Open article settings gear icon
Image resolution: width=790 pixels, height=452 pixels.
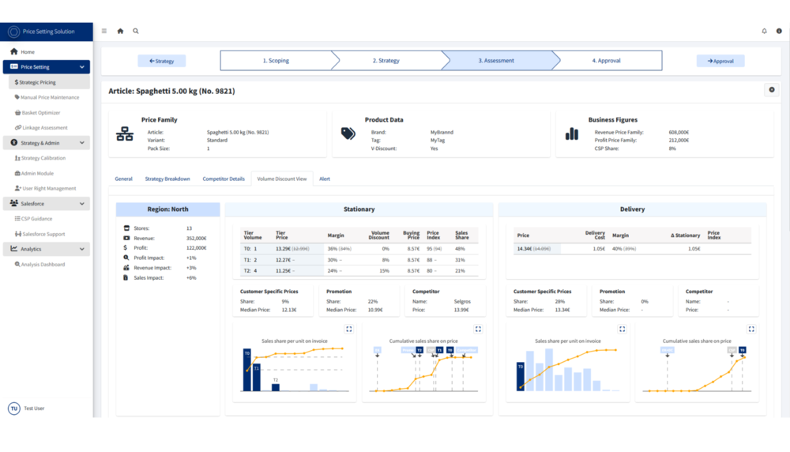[771, 90]
